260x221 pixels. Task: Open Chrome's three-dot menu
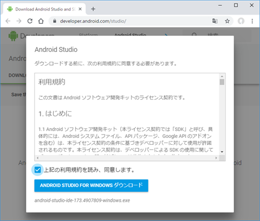(252, 21)
